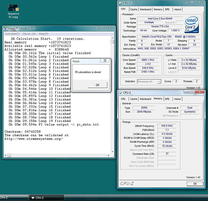Minimize the Super PI window
This screenshot has height=201, width=208.
[97, 27]
